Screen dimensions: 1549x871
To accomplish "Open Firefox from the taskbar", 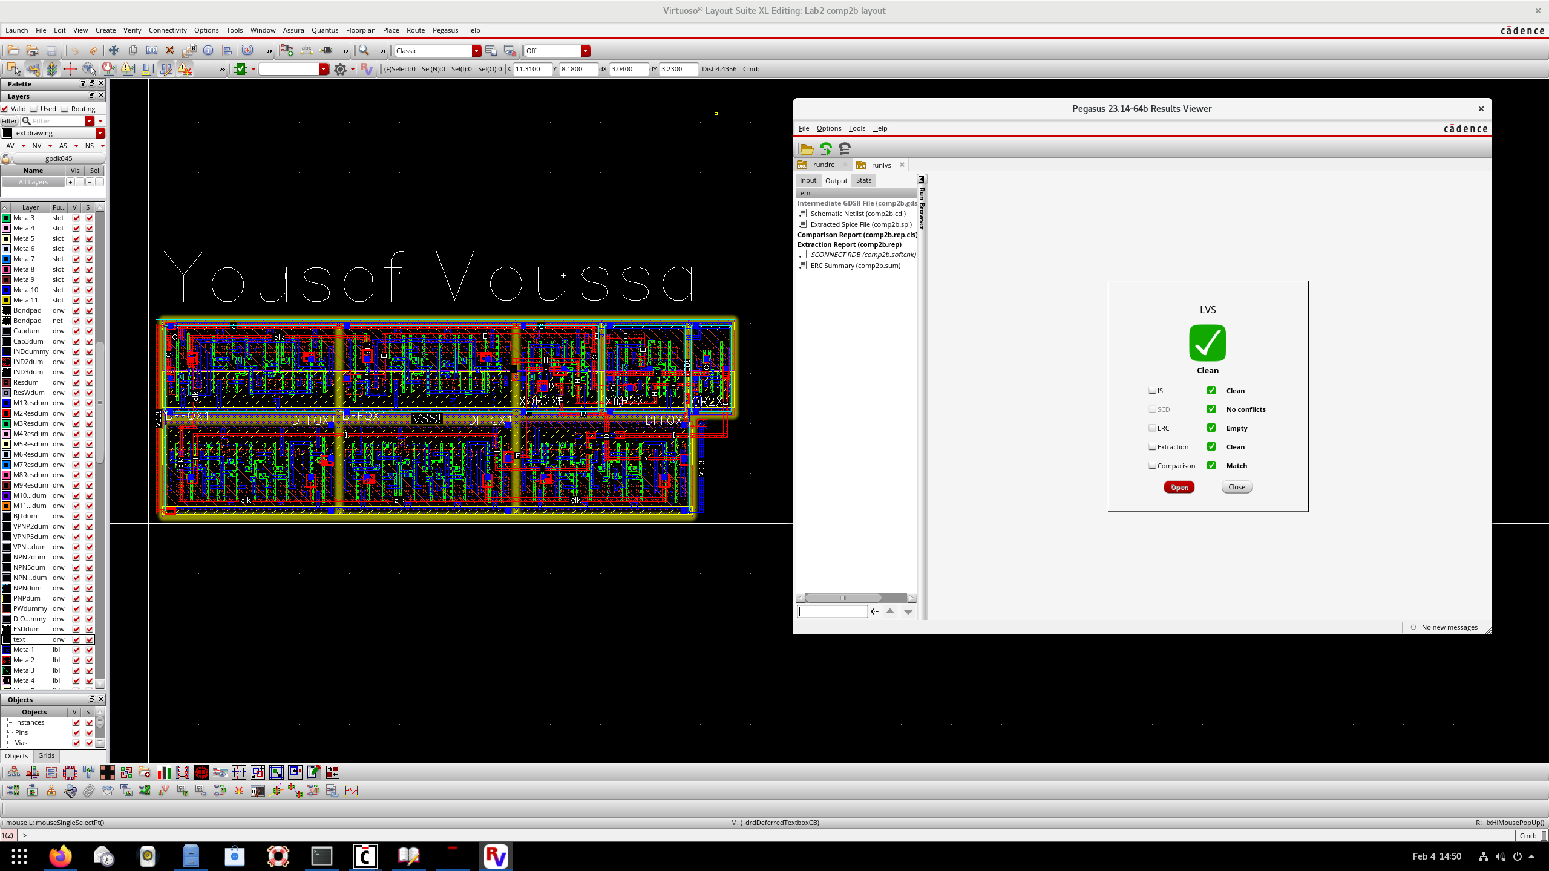I will tap(61, 856).
